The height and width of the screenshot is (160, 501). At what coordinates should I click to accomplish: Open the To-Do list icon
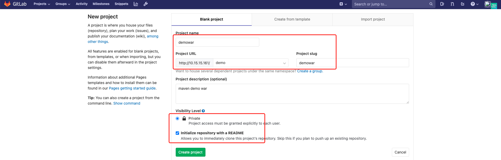(463, 4)
